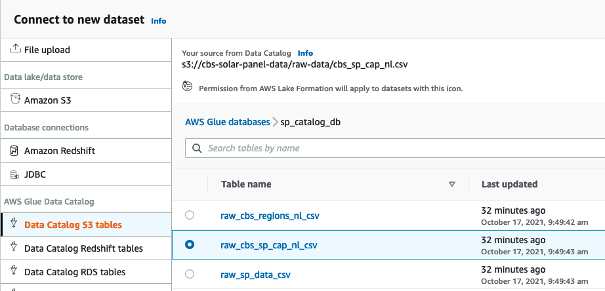Screen dimensions: 605x291
Task: Select the raw_cbs_regions_nl_csv radio button
Action: (190, 215)
